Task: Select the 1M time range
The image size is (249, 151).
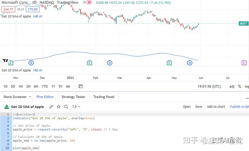Action: click(21, 86)
